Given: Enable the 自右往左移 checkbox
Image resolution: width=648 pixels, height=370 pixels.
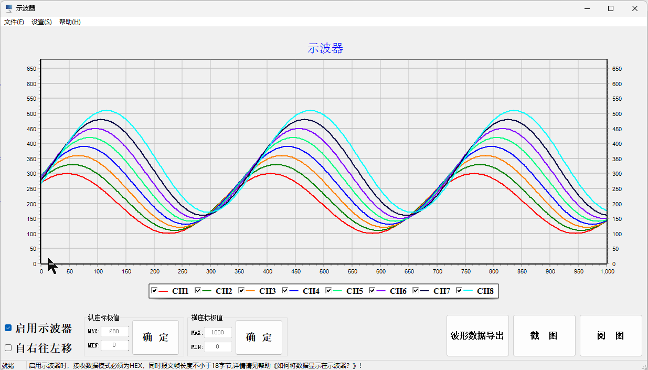Looking at the screenshot, I should pyautogui.click(x=8, y=347).
